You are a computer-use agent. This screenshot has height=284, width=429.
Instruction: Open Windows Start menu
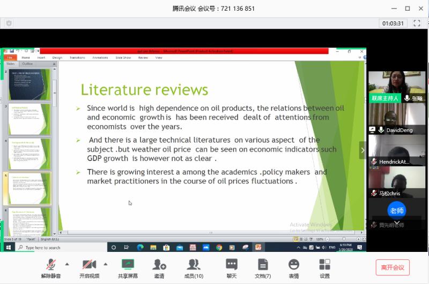pos(8,248)
